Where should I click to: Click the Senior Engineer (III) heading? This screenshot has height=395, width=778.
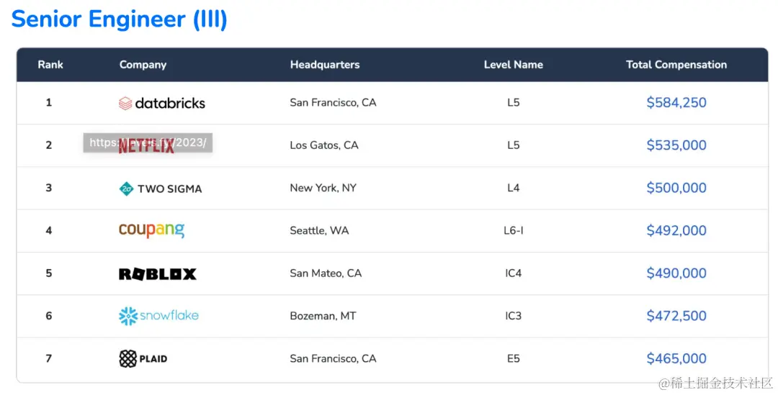[119, 19]
